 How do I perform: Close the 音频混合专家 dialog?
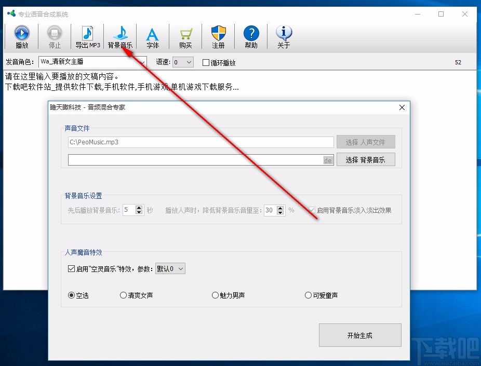click(x=402, y=107)
